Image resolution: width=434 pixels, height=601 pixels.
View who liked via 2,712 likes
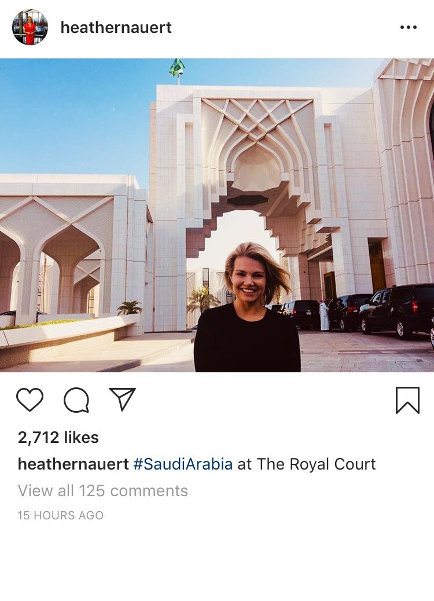[58, 437]
